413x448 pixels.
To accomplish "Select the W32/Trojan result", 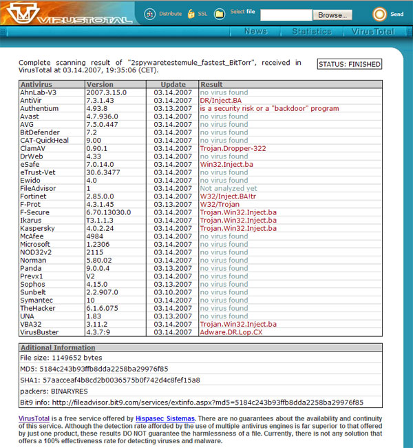I will [220, 205].
